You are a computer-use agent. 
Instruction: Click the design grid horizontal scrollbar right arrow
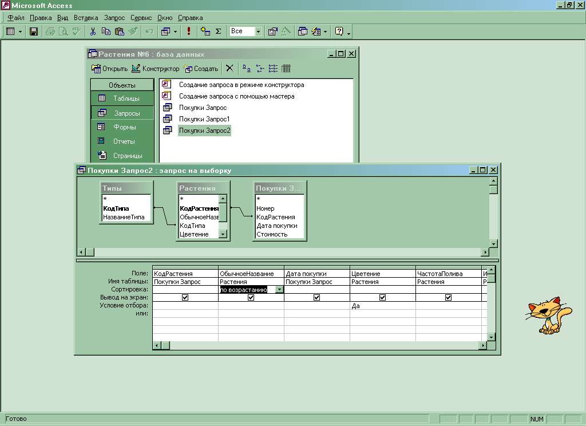[x=483, y=346]
